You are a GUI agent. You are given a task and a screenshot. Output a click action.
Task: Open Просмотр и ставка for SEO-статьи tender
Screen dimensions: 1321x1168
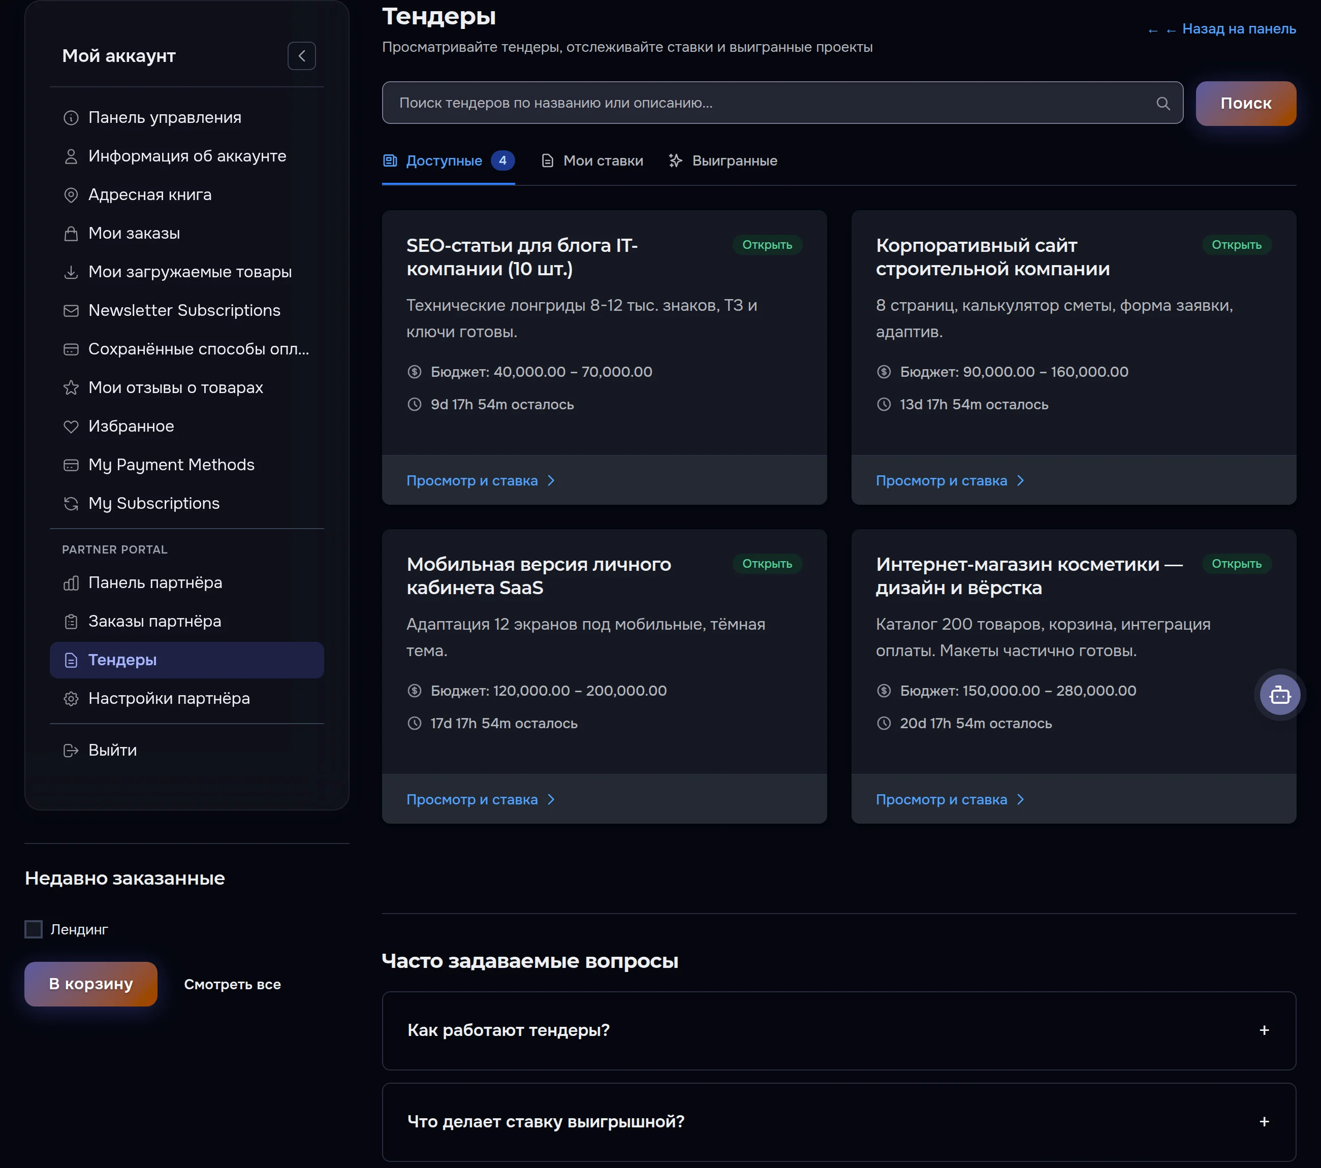click(481, 480)
